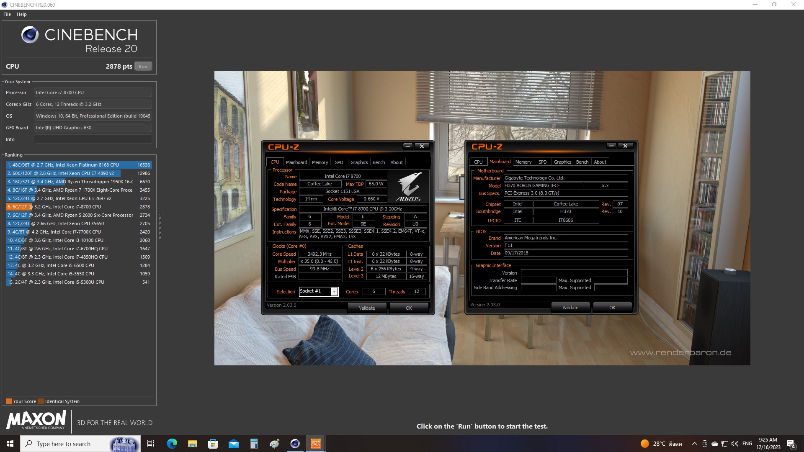Show hidden system tray icons chevron
804x452 pixels.
click(694, 444)
